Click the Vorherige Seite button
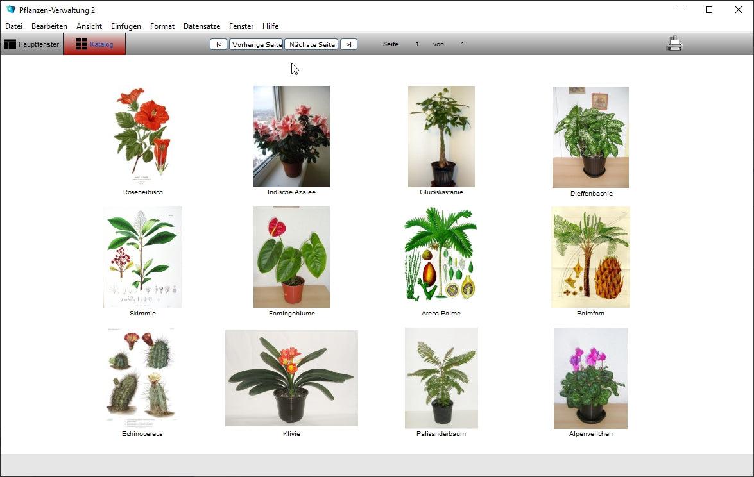 tap(256, 44)
